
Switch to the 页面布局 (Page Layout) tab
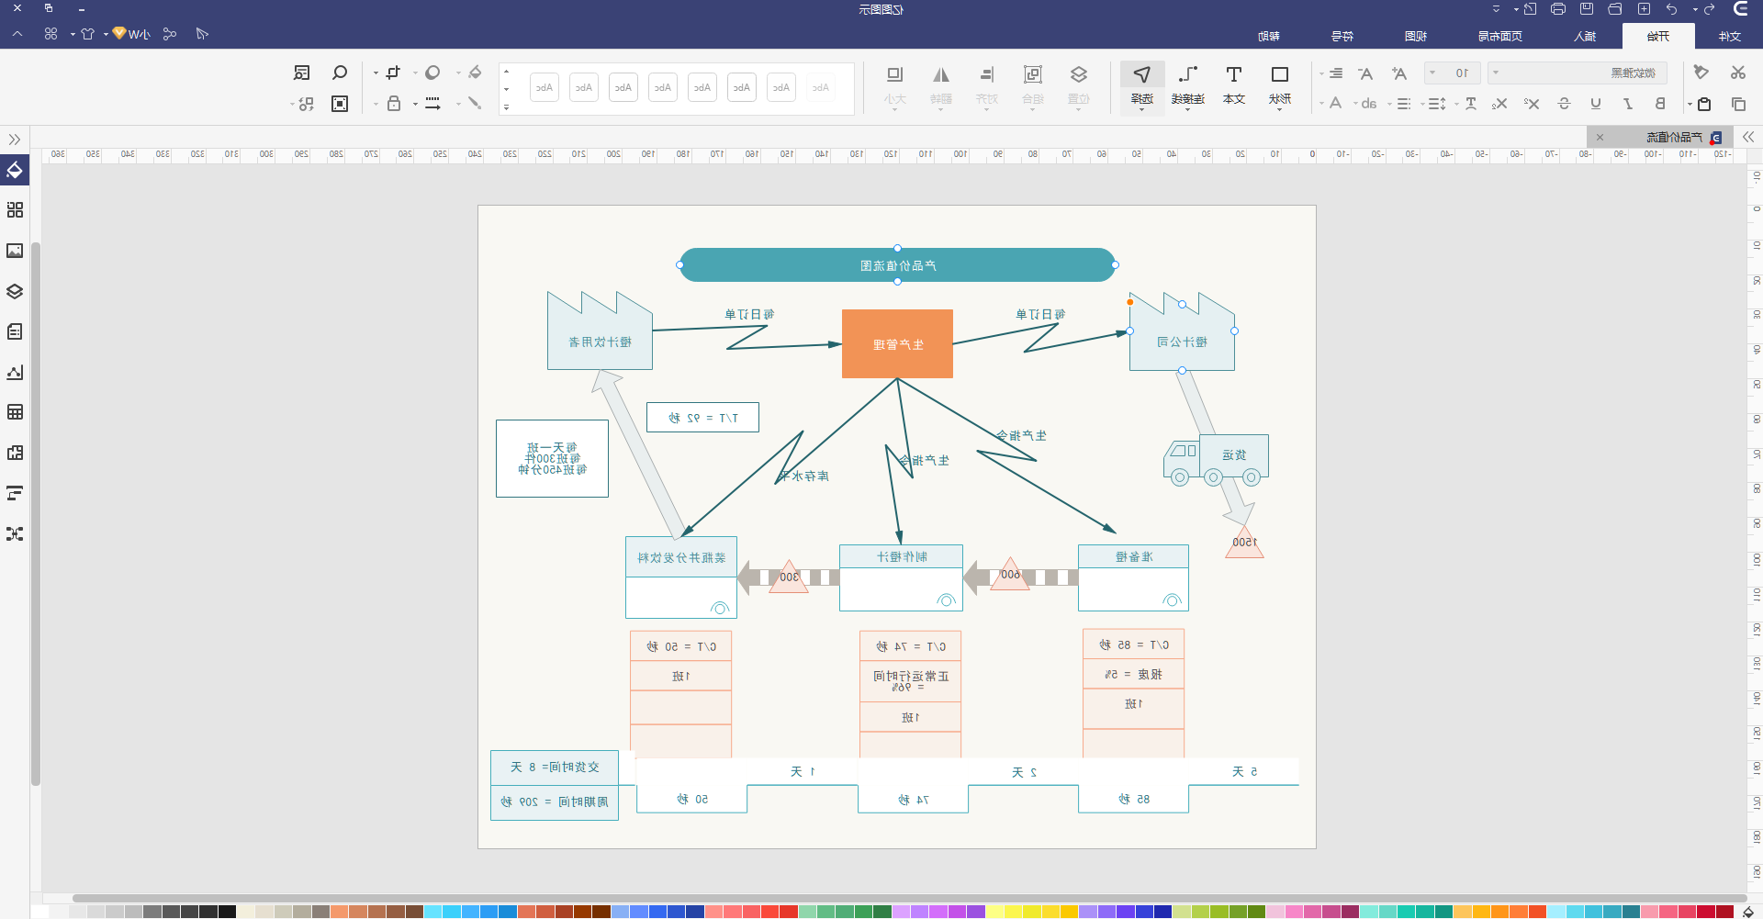point(1499,36)
